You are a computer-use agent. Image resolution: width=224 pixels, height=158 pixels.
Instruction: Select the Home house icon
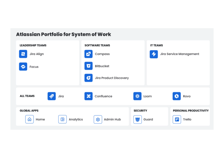point(30,119)
